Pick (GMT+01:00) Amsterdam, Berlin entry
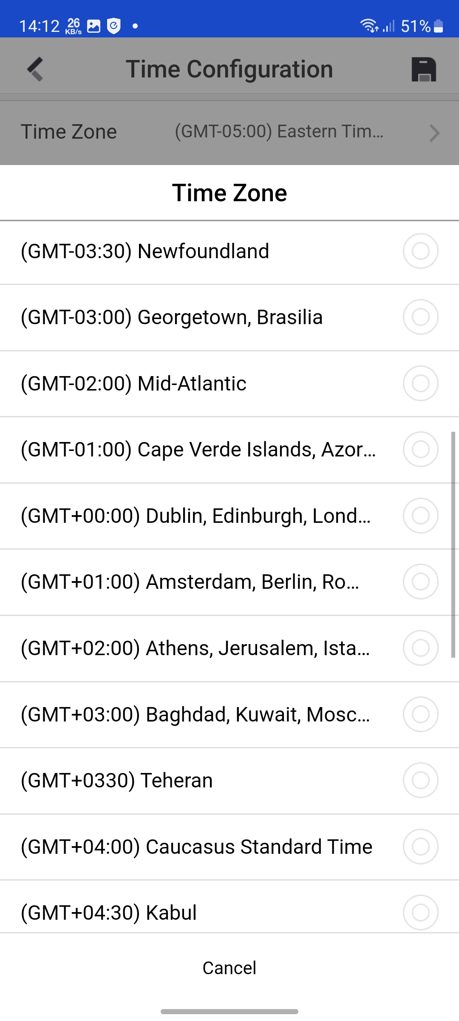Viewport: 459px width, 1021px height. point(190,582)
